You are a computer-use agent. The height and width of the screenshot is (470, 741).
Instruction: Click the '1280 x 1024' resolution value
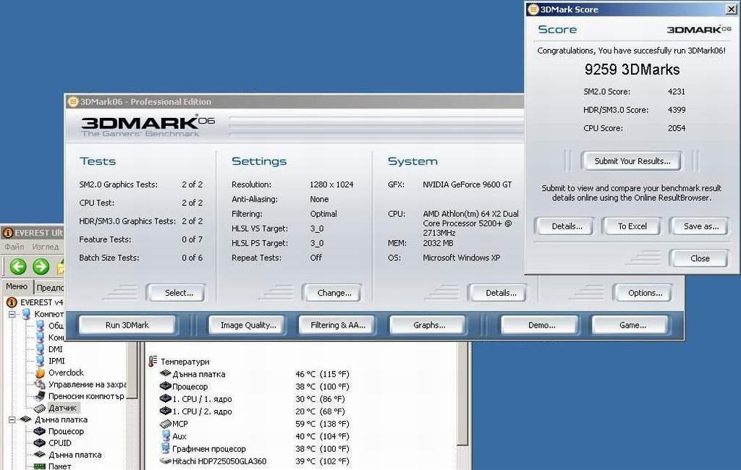[331, 184]
